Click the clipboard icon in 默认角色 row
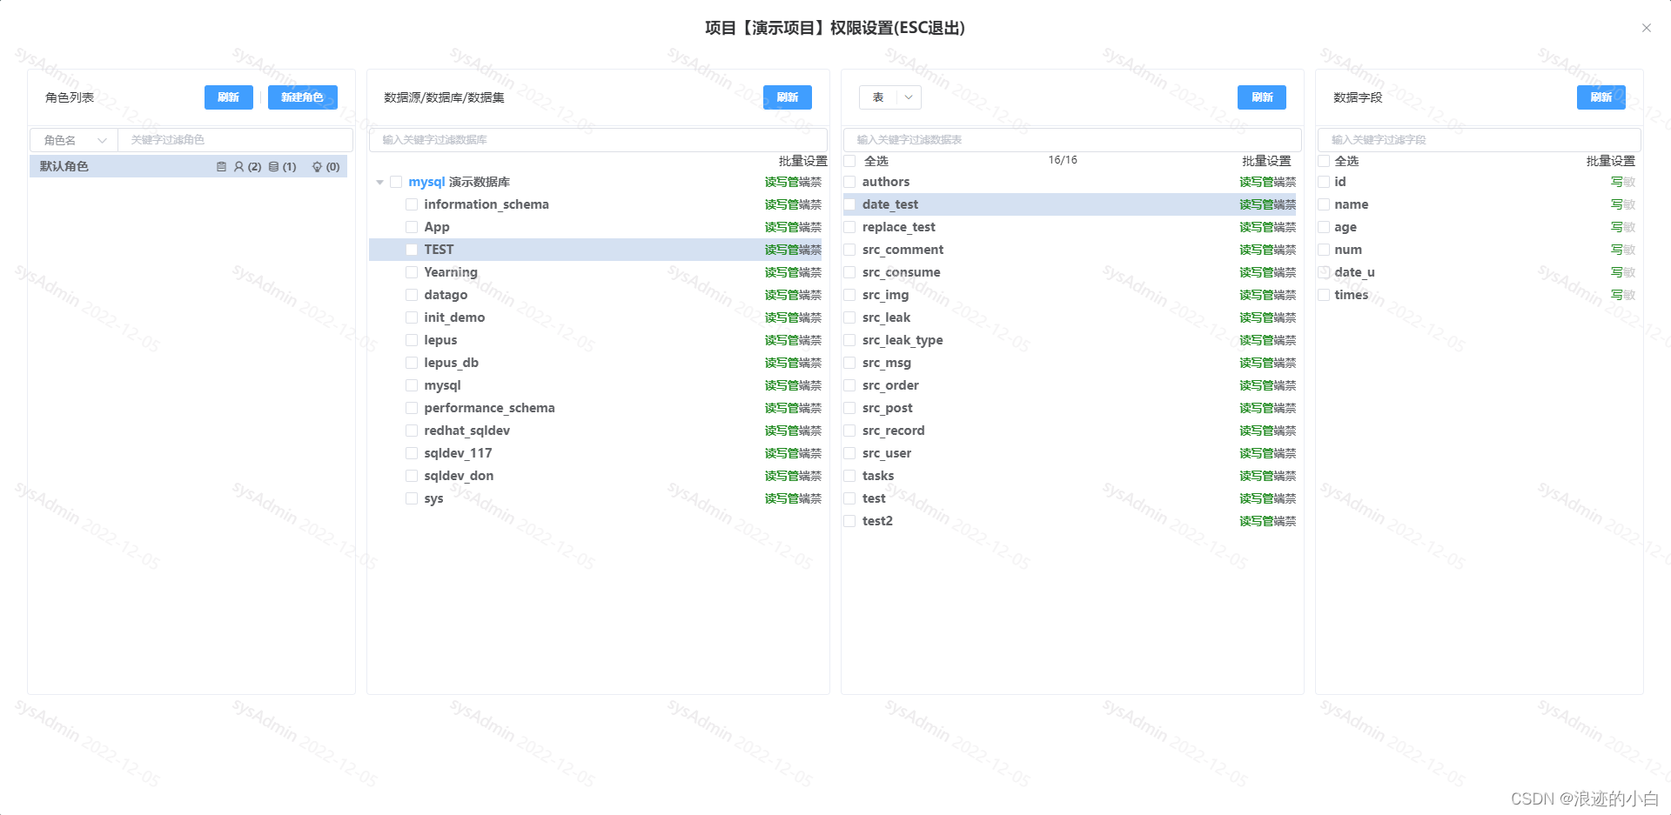 (x=221, y=167)
